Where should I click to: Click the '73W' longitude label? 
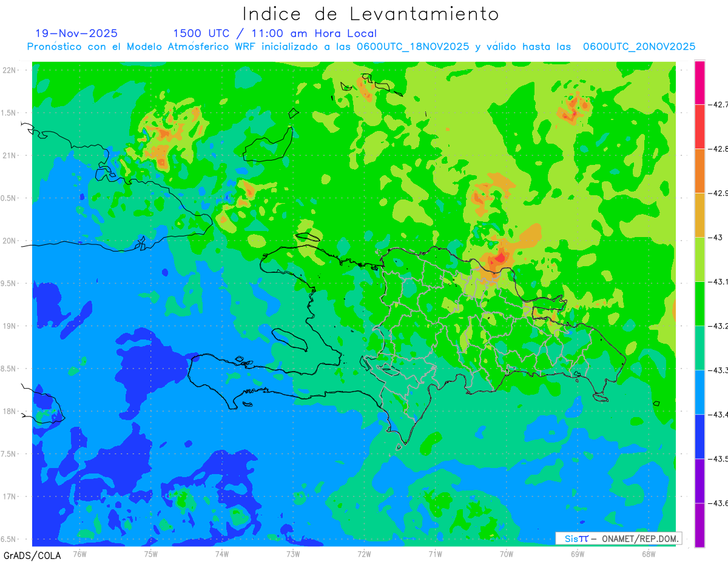pyautogui.click(x=293, y=554)
